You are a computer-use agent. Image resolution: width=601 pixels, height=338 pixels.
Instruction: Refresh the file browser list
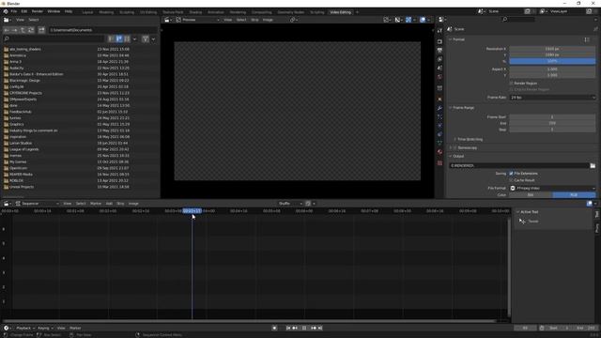point(31,30)
